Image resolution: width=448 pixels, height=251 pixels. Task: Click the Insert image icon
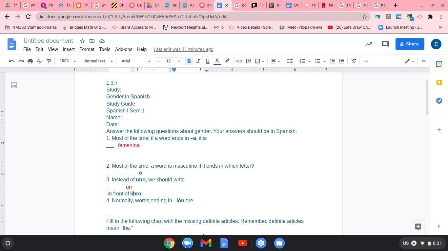point(257,61)
